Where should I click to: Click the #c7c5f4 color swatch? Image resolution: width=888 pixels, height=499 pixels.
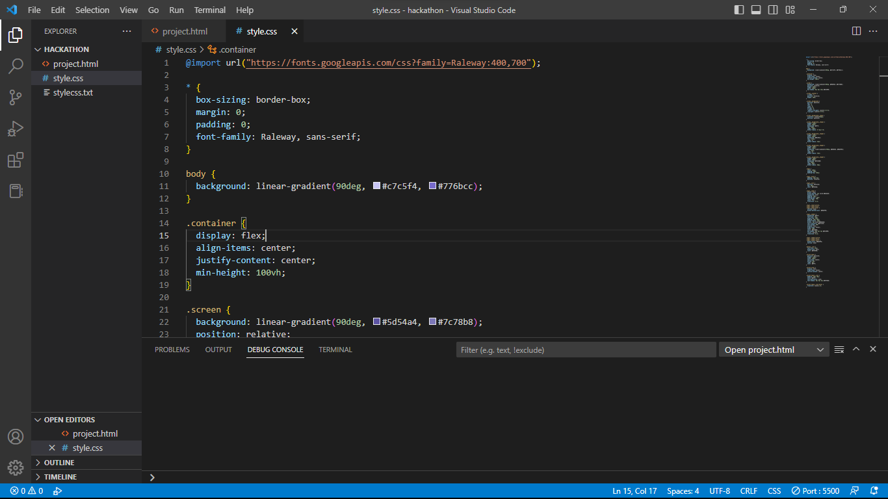click(x=376, y=186)
